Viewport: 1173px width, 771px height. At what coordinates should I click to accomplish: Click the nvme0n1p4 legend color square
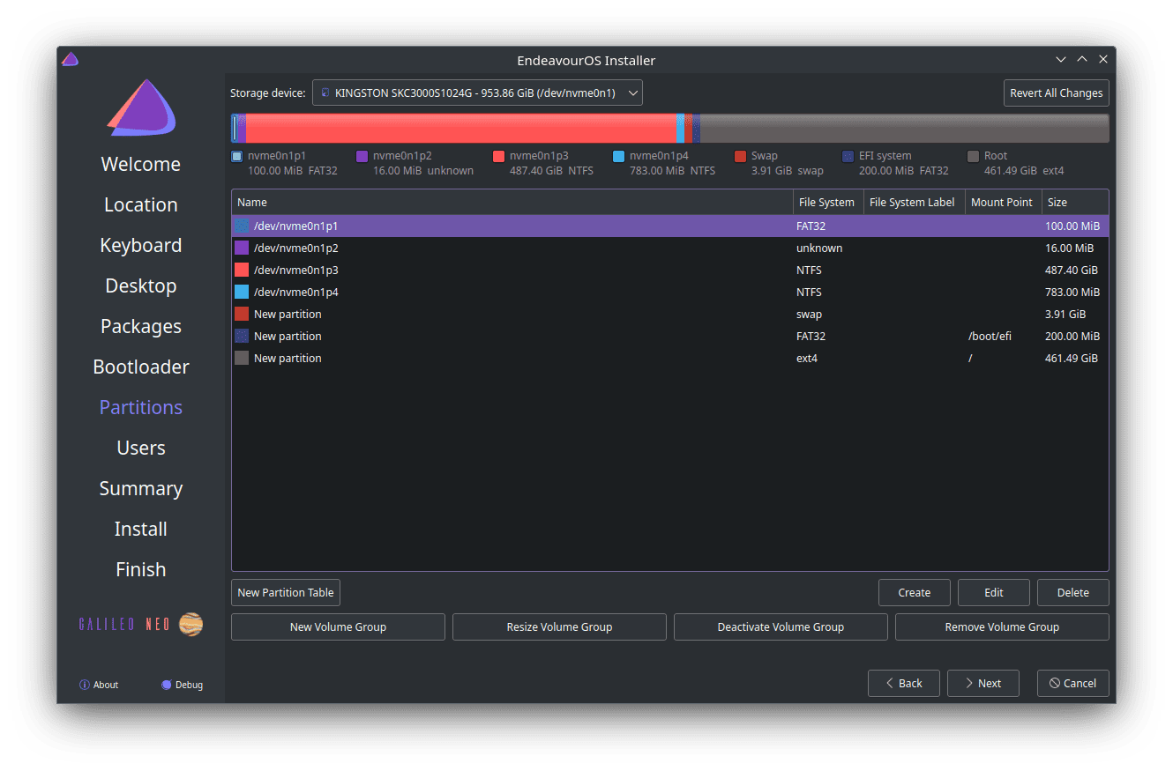point(618,156)
